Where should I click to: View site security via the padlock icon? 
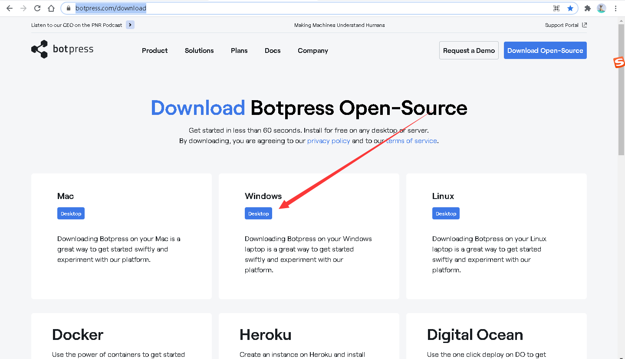(x=69, y=8)
